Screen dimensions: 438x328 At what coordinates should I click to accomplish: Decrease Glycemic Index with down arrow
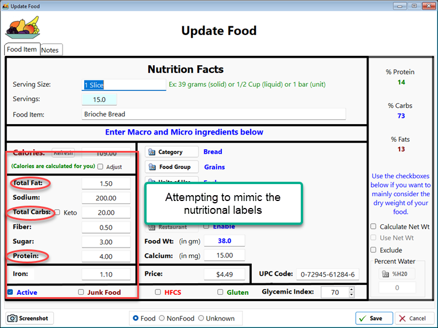pos(350,295)
